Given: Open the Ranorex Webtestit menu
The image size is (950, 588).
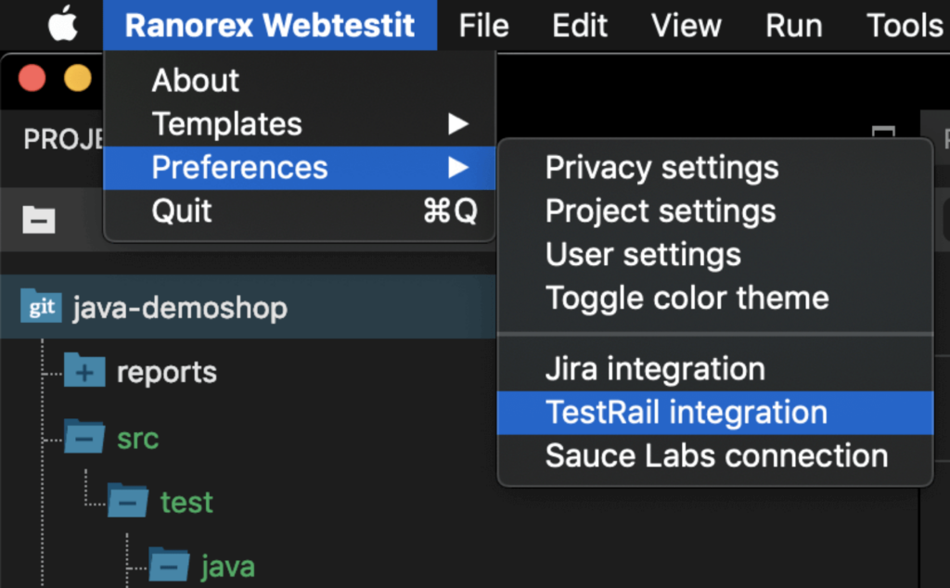Looking at the screenshot, I should click(x=270, y=25).
